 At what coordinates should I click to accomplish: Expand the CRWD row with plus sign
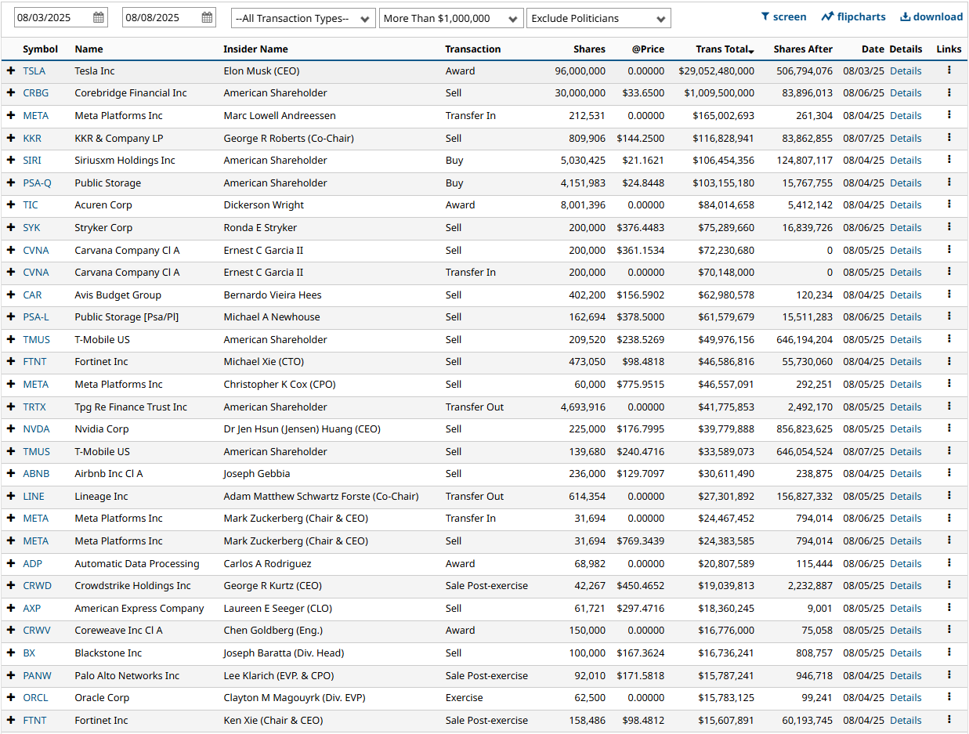point(11,585)
